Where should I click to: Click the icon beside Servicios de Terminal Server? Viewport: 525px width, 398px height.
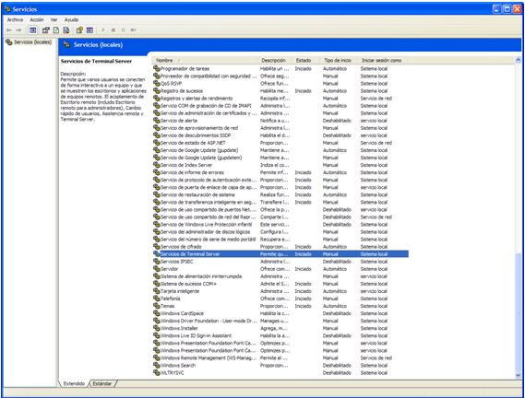coord(156,254)
